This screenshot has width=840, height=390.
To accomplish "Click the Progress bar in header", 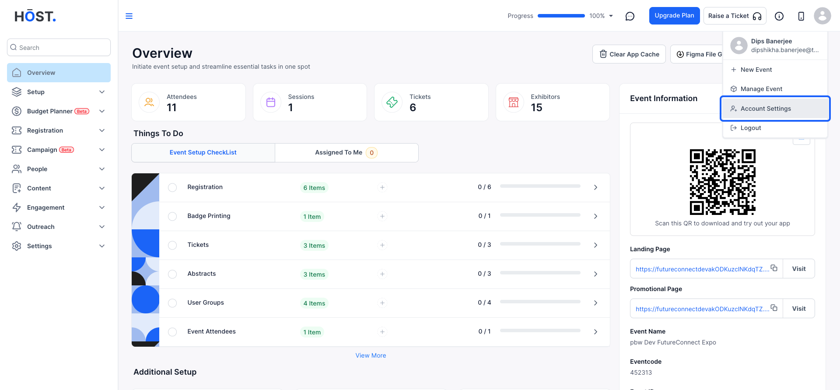I will point(561,16).
